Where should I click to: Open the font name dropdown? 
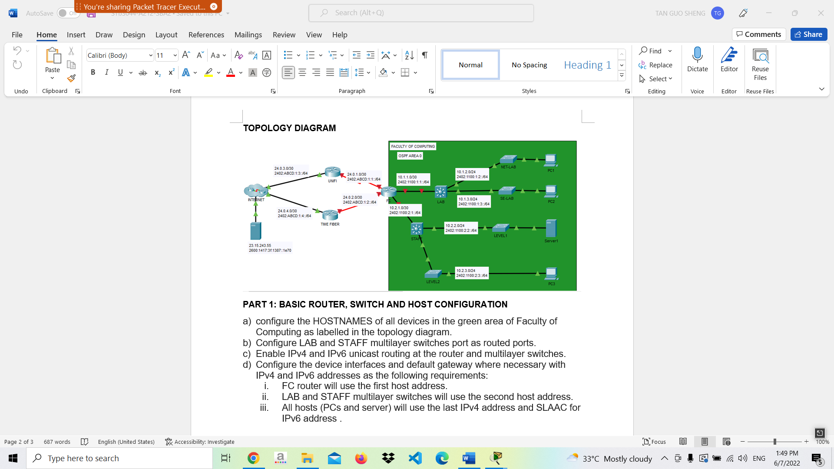point(150,55)
